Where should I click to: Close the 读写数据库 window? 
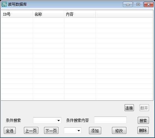click(x=148, y=4)
